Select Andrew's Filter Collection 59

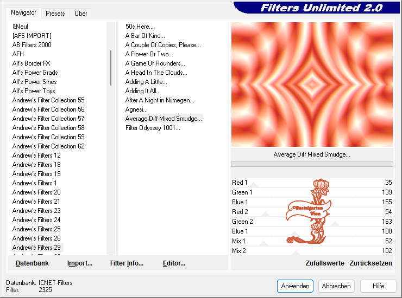pos(48,137)
